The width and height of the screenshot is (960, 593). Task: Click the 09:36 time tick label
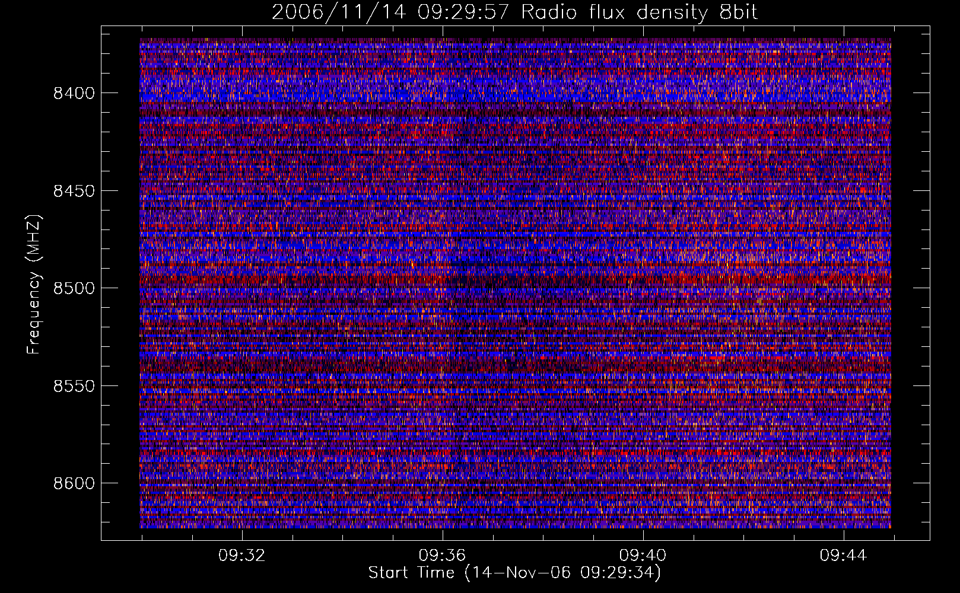click(x=443, y=556)
